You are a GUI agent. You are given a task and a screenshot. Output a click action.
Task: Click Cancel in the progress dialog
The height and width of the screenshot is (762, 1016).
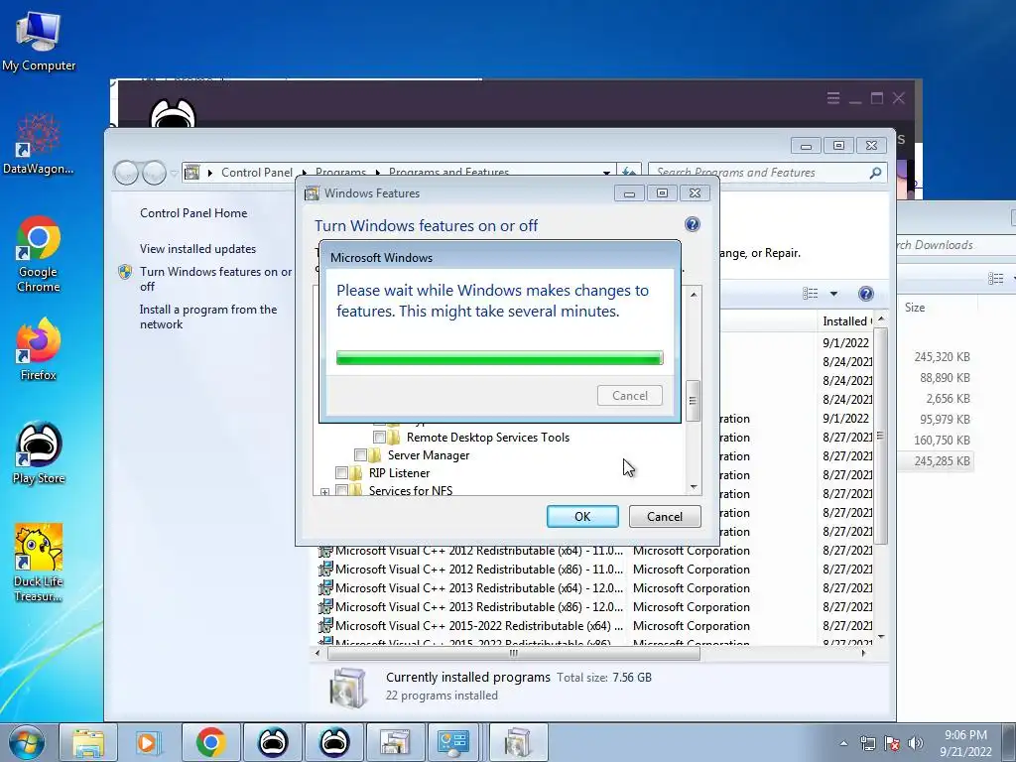(630, 395)
